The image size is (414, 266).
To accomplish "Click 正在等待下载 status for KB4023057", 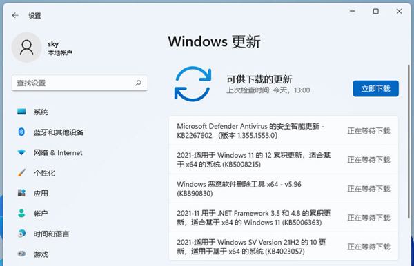I will coord(368,247).
